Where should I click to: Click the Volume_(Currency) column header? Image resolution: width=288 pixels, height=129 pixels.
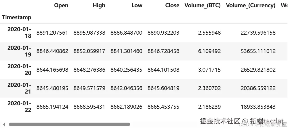tap(251, 6)
